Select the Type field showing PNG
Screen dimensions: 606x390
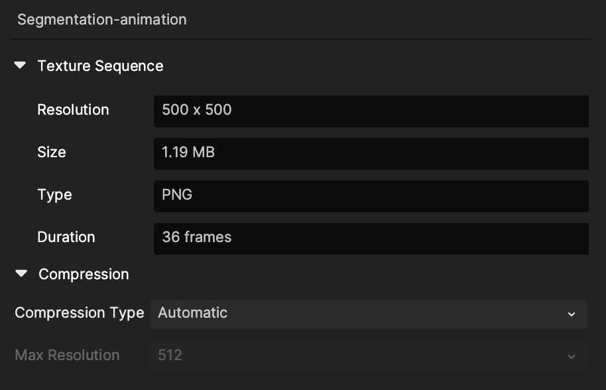click(371, 196)
